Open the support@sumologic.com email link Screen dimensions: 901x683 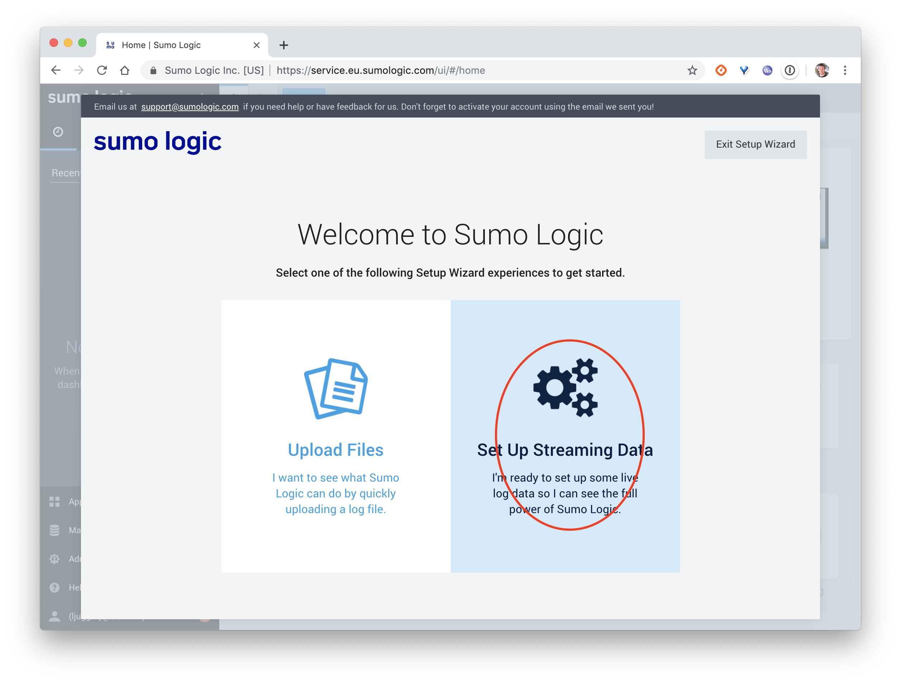coord(190,107)
